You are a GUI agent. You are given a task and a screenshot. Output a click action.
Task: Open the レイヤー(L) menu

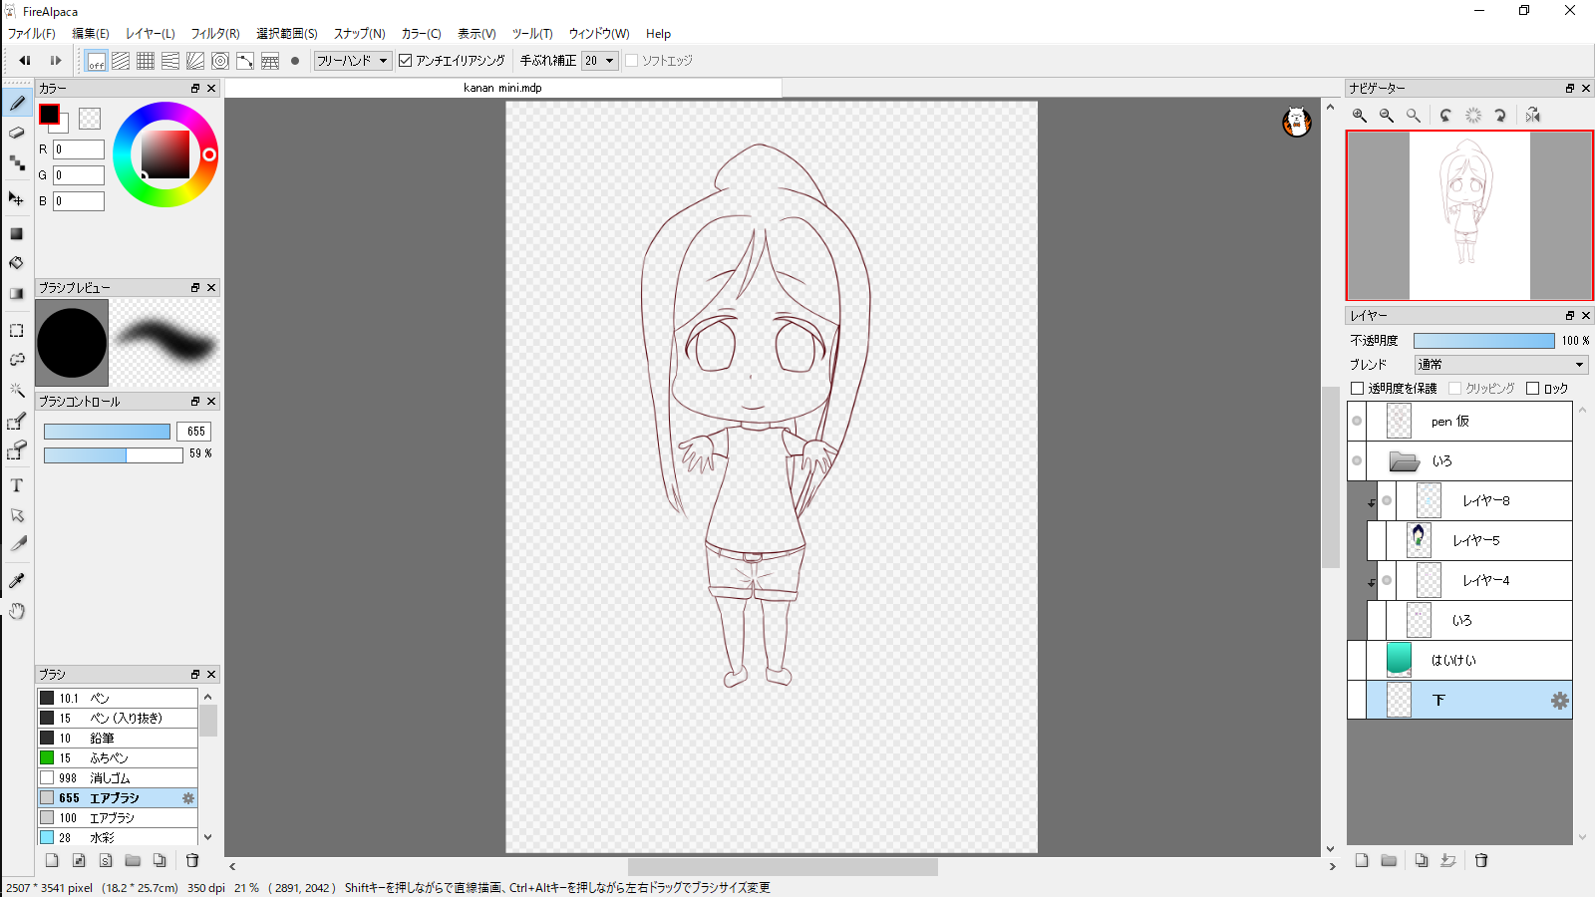(151, 34)
